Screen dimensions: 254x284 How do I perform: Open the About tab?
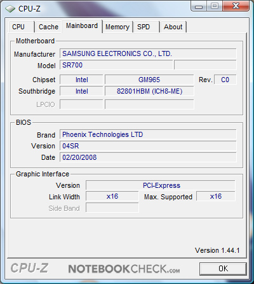[173, 27]
